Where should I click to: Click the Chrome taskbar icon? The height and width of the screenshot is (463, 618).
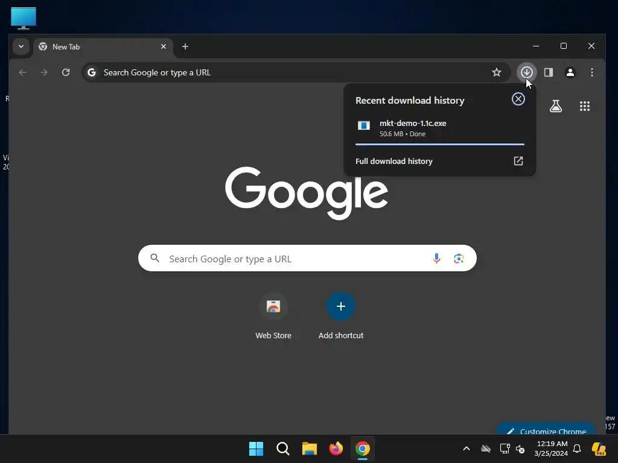coord(363,449)
